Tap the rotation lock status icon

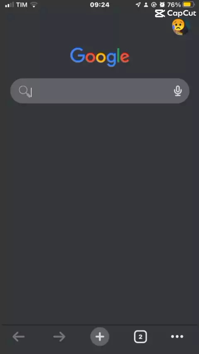tap(154, 5)
